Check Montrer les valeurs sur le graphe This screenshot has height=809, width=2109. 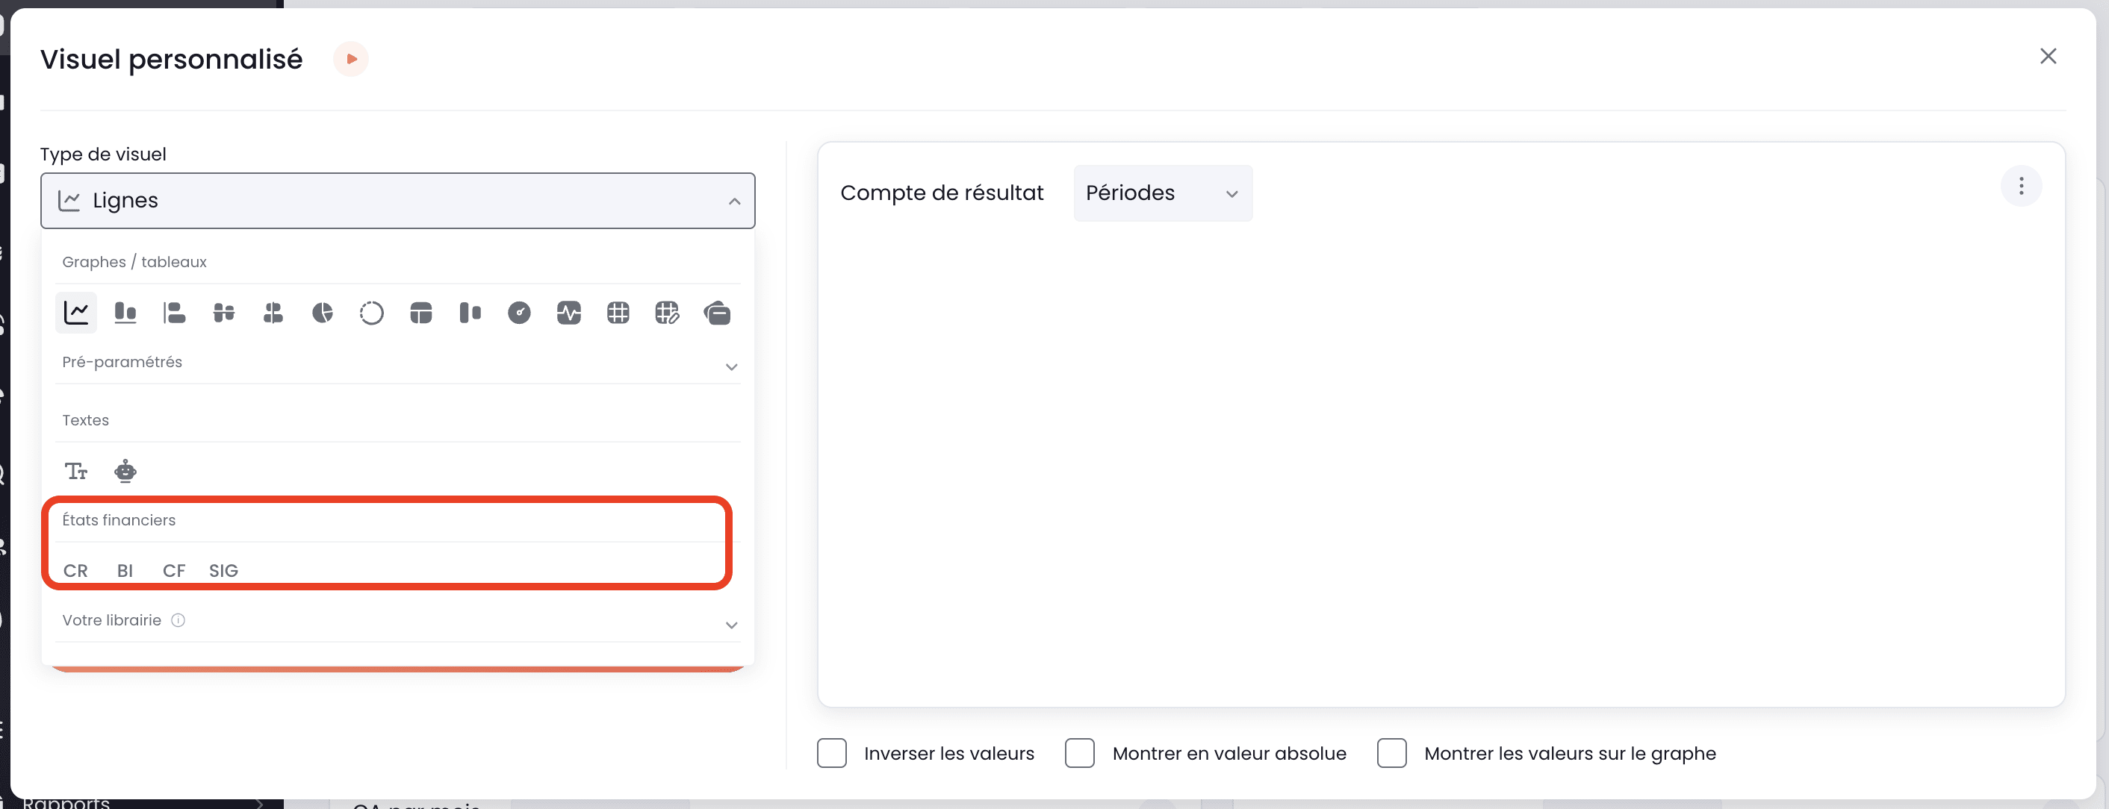click(1392, 753)
